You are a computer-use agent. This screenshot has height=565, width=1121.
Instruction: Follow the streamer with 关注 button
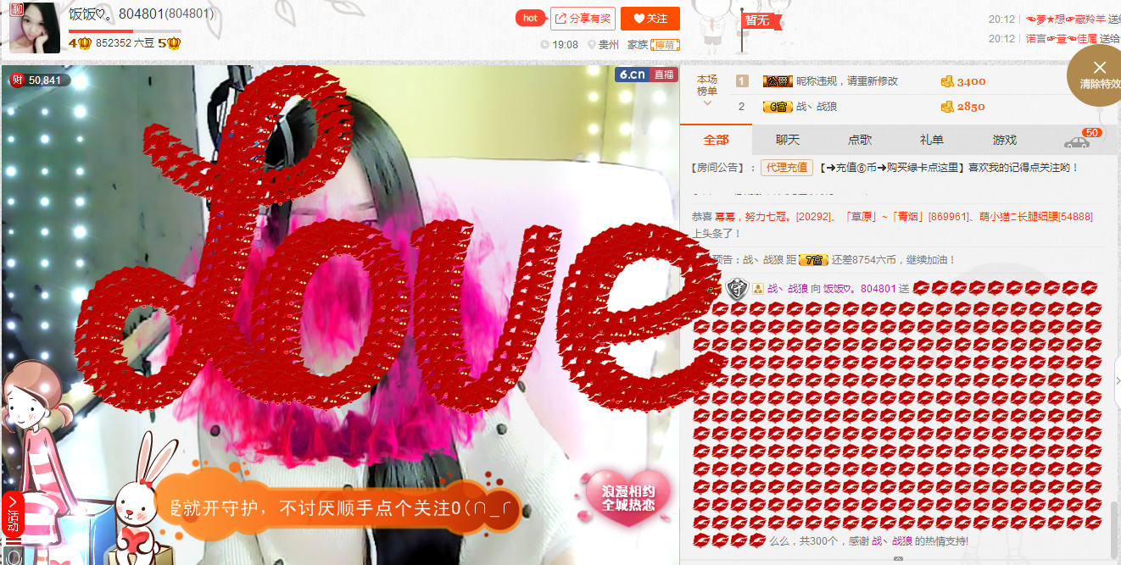(650, 18)
